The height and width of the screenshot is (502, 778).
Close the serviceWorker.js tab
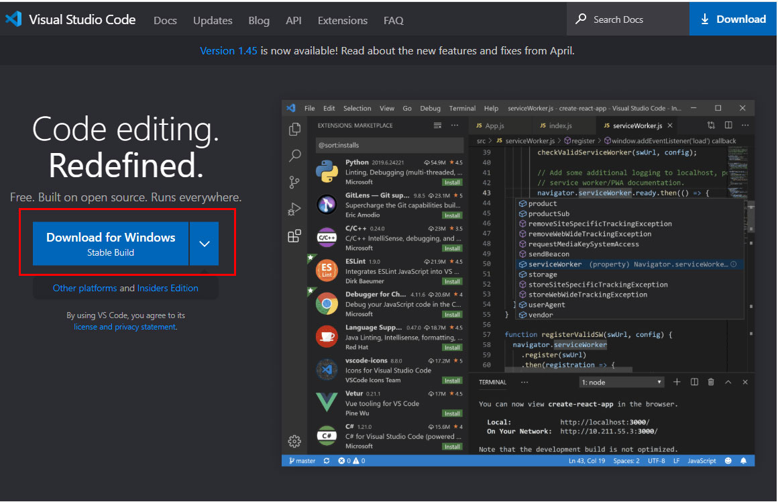[670, 125]
